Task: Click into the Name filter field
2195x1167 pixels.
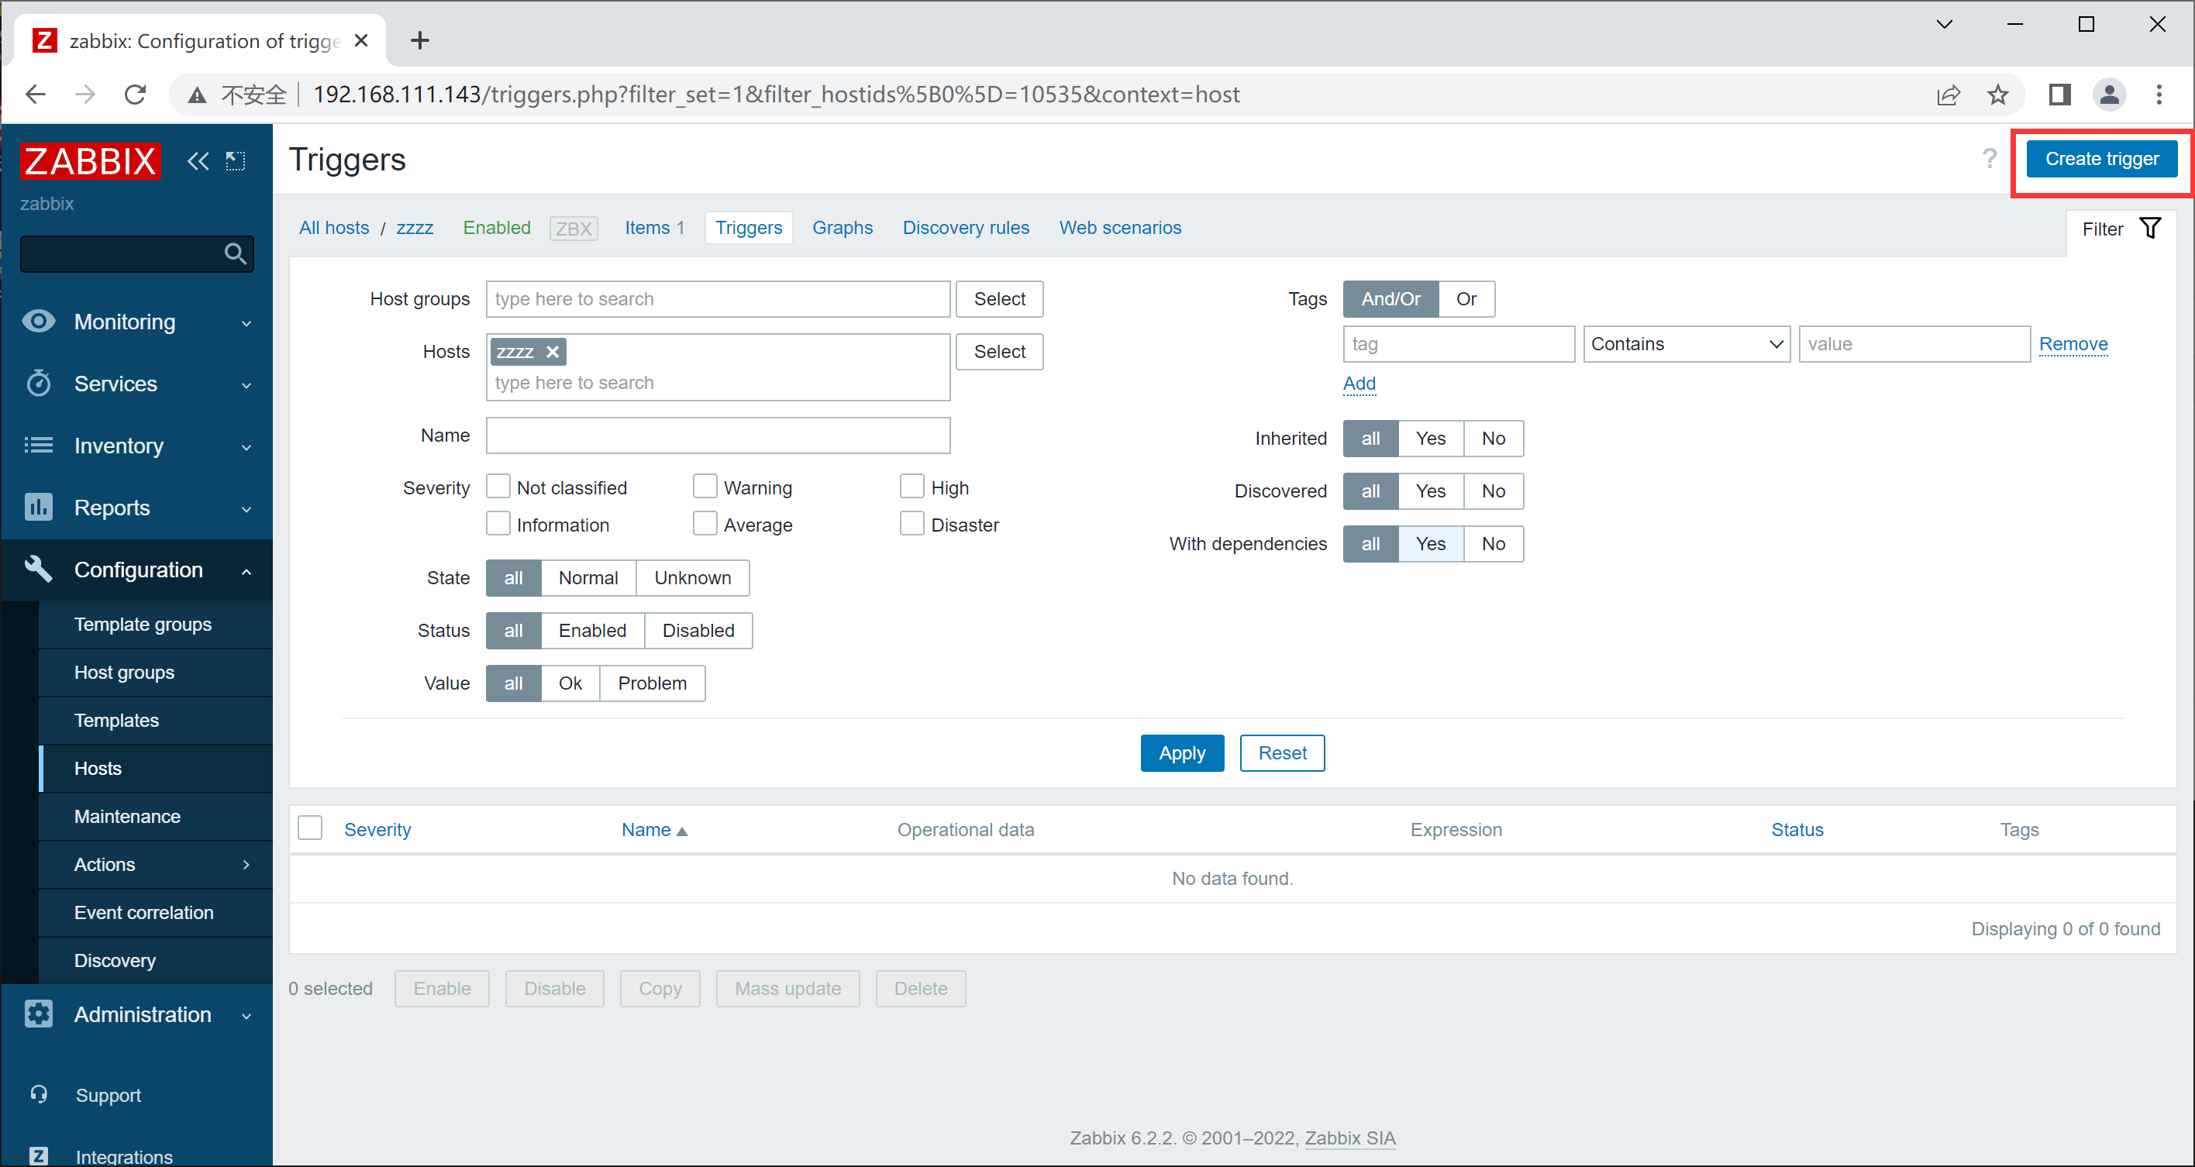Action: [718, 435]
